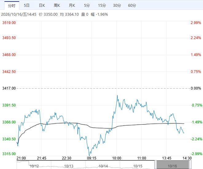This screenshot has height=169, width=203.
Task: Click the 均 3364.10 average readout
Action: point(69,14)
